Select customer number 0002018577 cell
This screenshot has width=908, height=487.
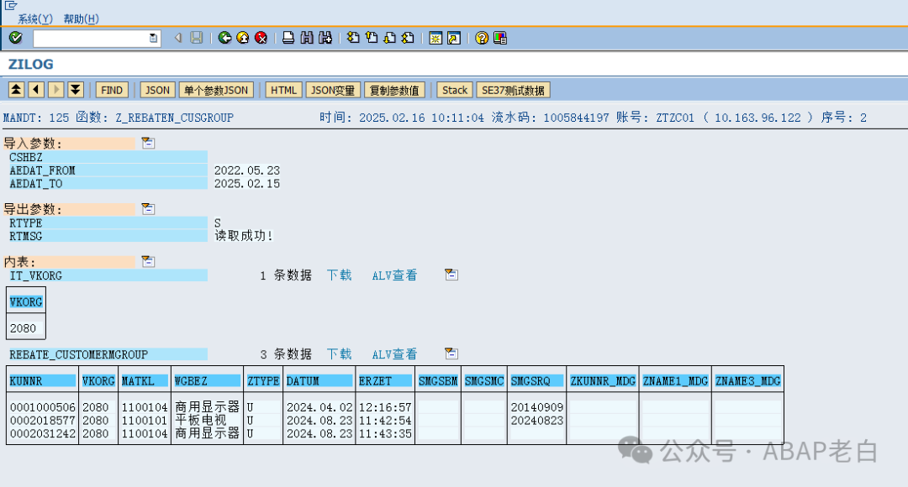pos(43,421)
